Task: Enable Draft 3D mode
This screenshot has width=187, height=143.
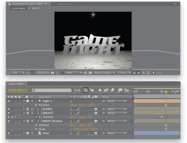Action: pos(92,90)
